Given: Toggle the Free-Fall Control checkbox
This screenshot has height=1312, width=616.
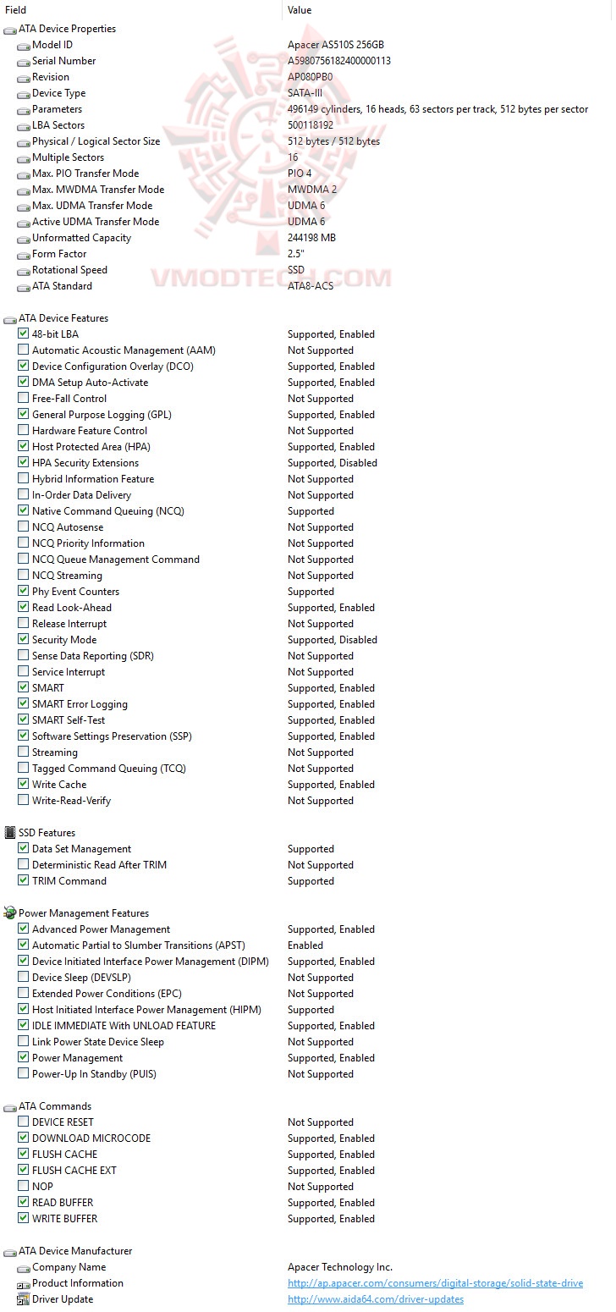Looking at the screenshot, I should 24,399.
